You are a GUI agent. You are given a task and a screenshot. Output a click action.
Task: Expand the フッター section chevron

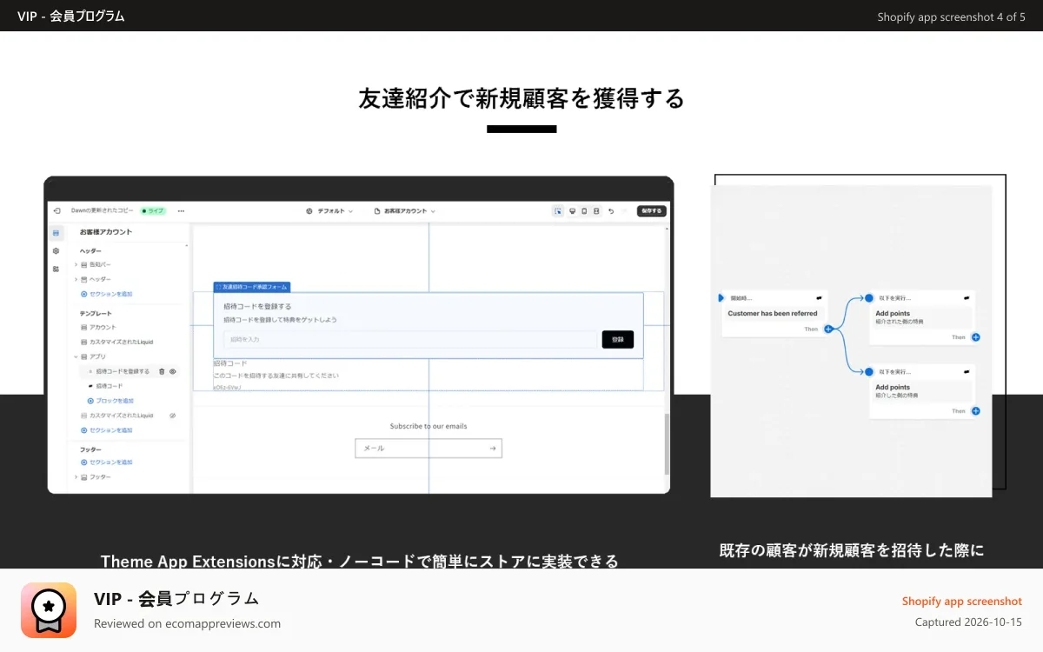pos(76,477)
